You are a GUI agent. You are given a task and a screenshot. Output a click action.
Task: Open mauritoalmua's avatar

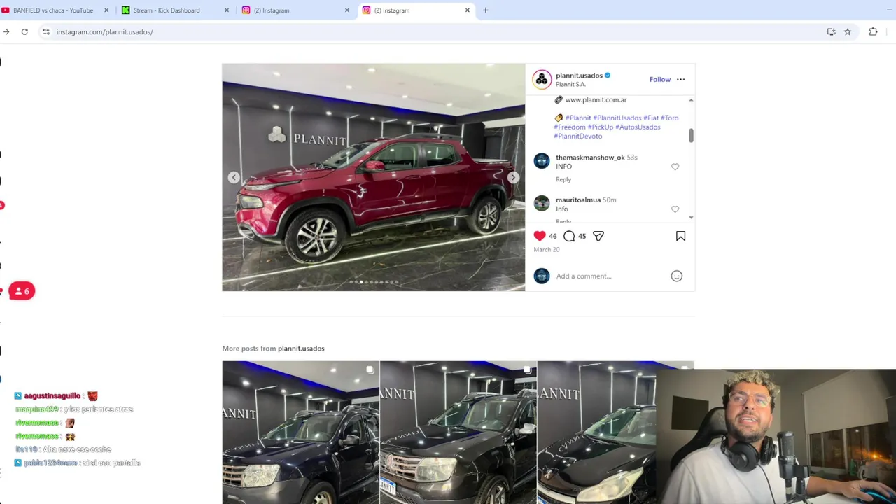[x=542, y=204]
